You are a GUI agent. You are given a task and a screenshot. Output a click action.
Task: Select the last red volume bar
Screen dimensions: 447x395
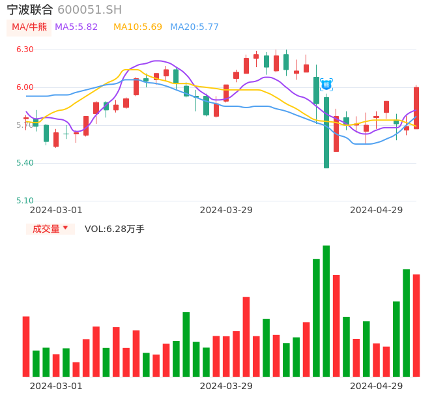click(x=416, y=325)
